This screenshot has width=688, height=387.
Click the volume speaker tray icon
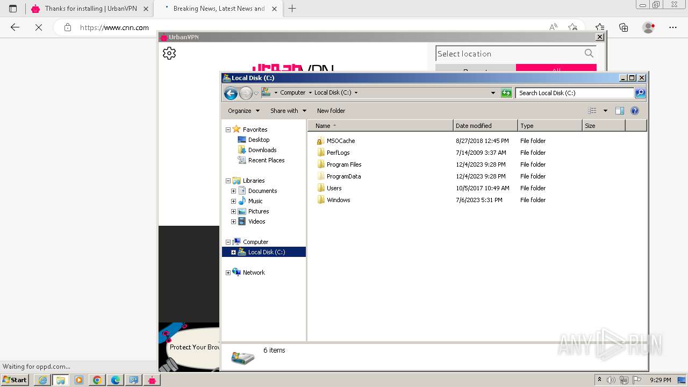(611, 380)
